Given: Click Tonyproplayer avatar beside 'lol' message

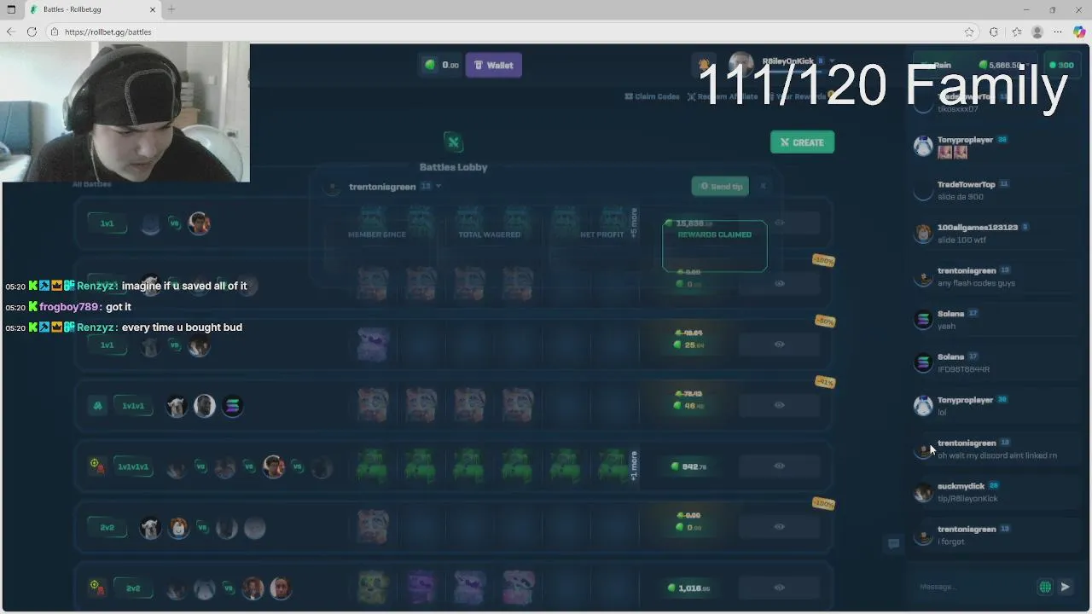Looking at the screenshot, I should tap(923, 406).
